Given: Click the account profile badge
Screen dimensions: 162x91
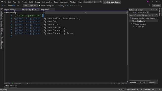Looking at the screenshot, I should point(148,2).
